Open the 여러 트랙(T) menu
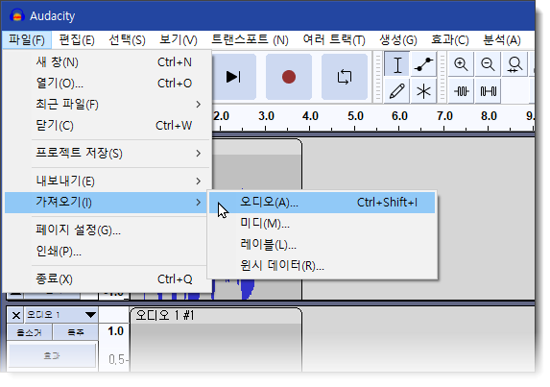 click(x=334, y=40)
